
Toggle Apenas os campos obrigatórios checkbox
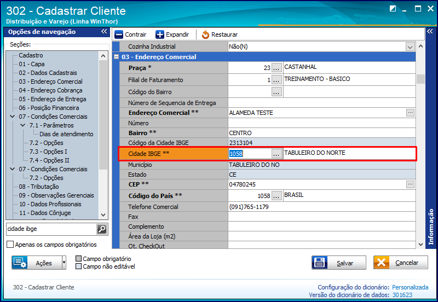pyautogui.click(x=10, y=245)
